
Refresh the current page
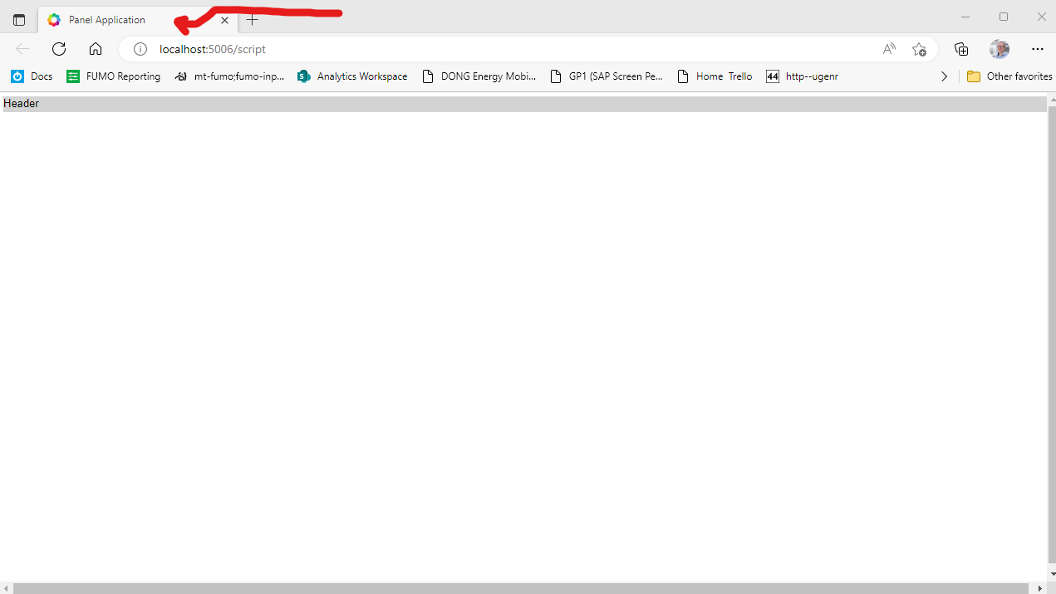click(59, 49)
